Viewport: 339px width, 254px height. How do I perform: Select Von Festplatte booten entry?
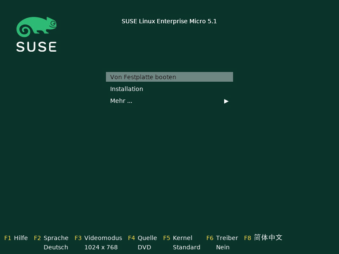(169, 77)
